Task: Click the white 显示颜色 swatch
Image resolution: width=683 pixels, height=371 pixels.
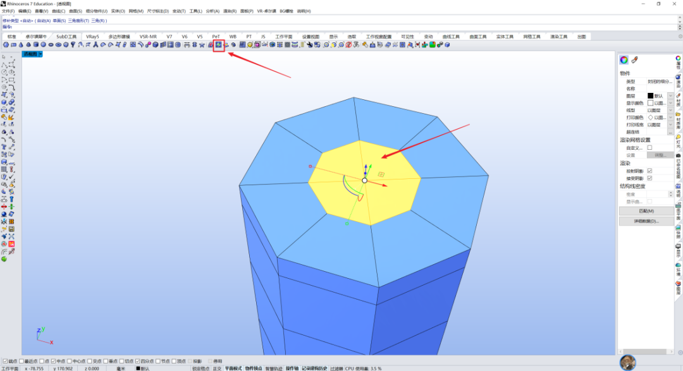Action: tap(650, 103)
